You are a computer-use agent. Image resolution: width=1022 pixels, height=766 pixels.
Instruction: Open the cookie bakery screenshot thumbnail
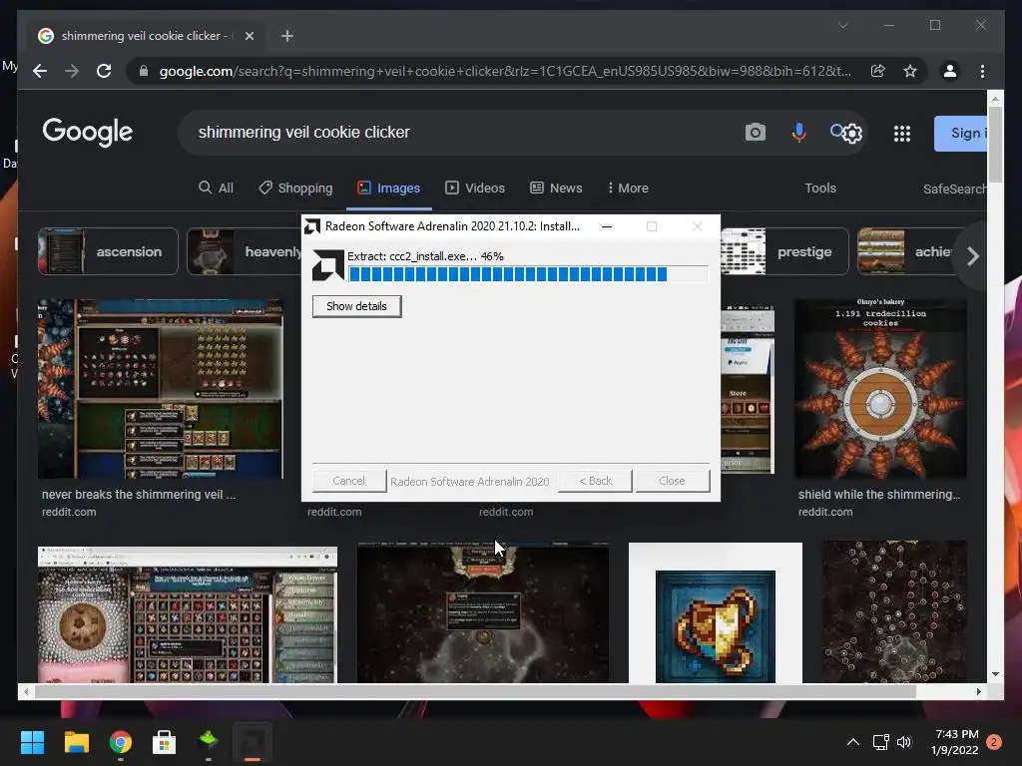tap(188, 614)
